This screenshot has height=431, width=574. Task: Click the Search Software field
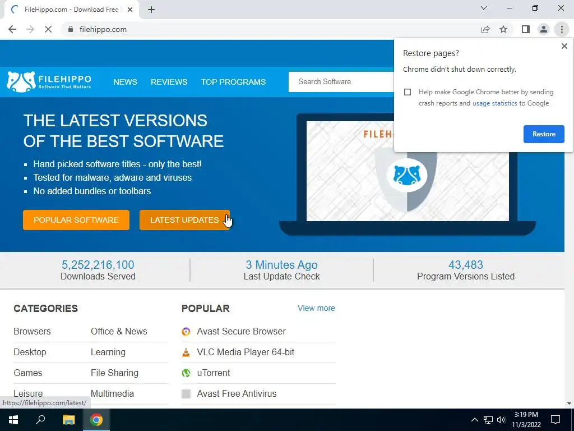click(341, 82)
